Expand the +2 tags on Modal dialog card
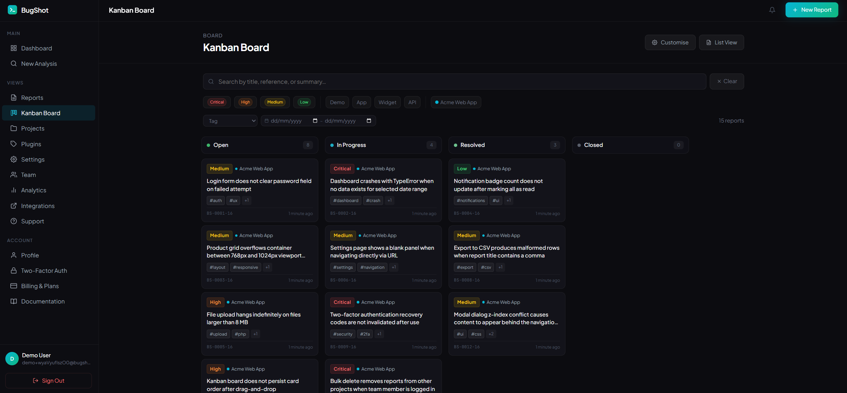Screen dimensions: 847x393 coord(491,334)
